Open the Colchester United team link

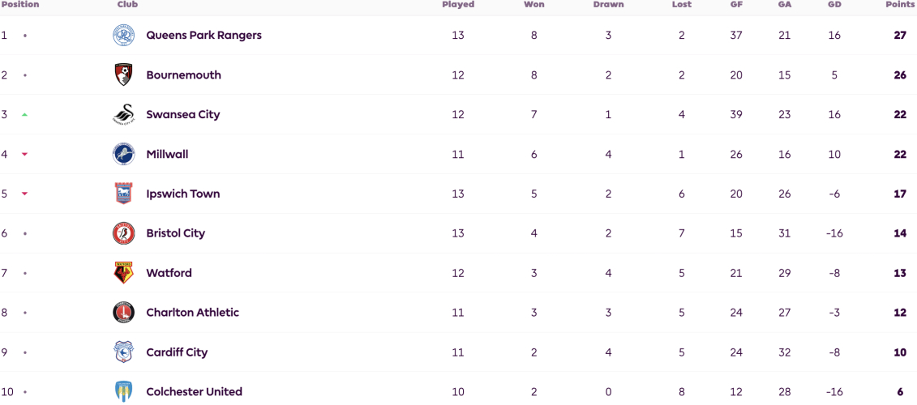[x=194, y=391]
